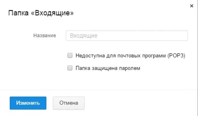Viewport: 198px width, 116px height.
Task: Dismiss the folder settings popup using X
Action: coord(192,6)
